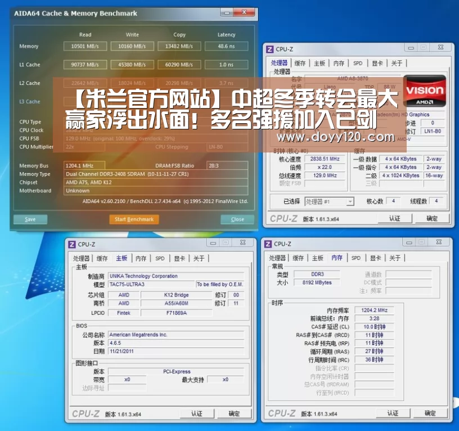459x431 pixels.
Task: Click 确定 button in memory CPU-Z window
Action: (x=430, y=413)
